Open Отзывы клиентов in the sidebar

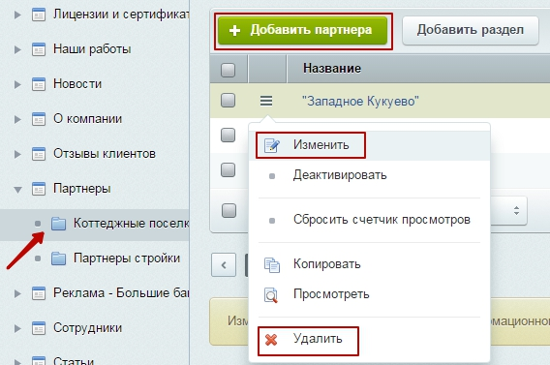pos(105,154)
